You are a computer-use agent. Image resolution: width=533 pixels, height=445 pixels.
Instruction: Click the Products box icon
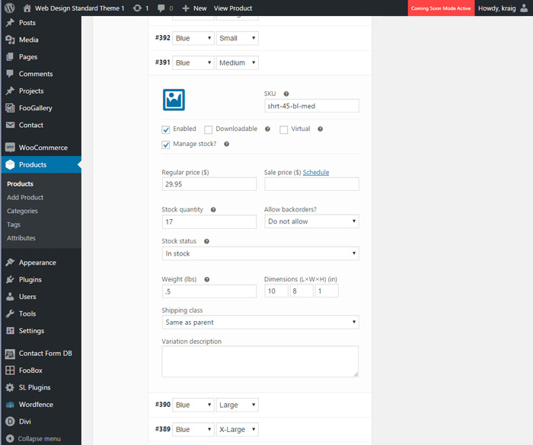(x=10, y=164)
